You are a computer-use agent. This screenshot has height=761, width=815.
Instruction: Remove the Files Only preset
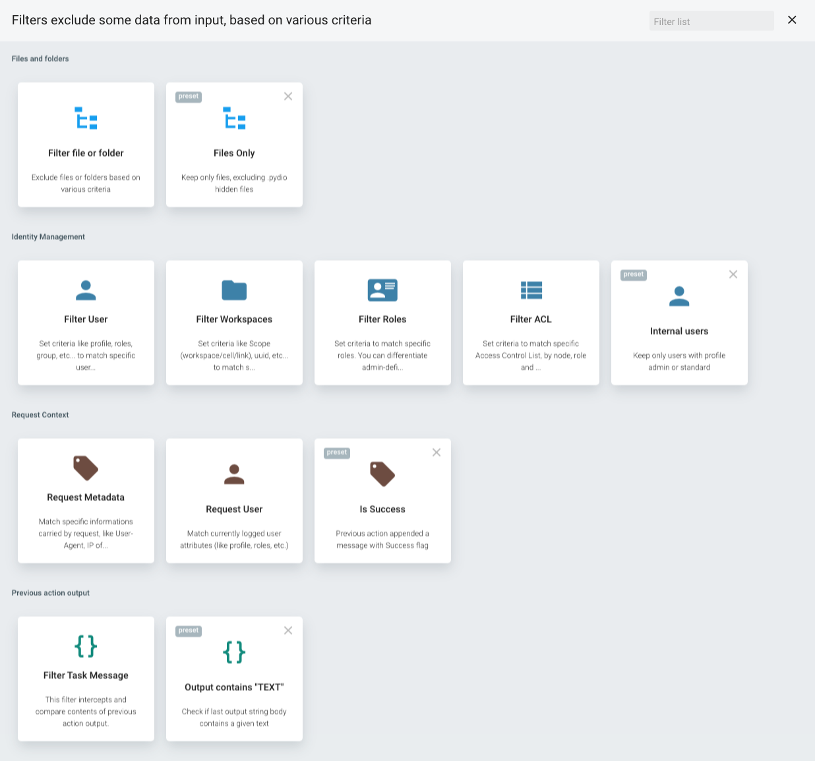pos(288,96)
